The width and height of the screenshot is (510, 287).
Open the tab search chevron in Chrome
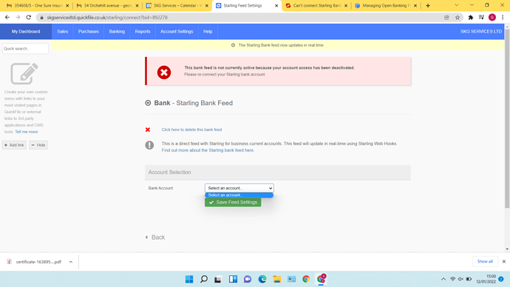457,5
